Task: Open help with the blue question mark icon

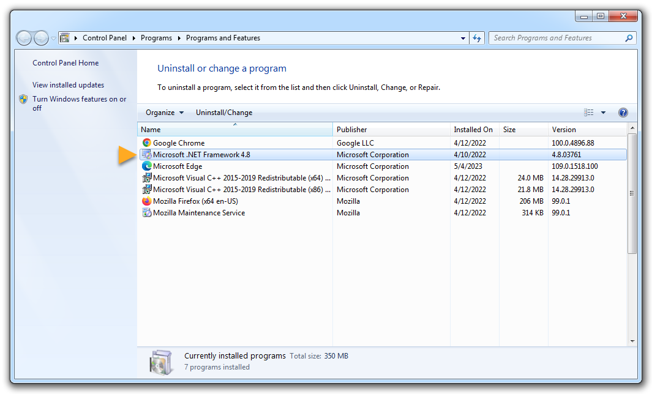Action: click(x=623, y=113)
